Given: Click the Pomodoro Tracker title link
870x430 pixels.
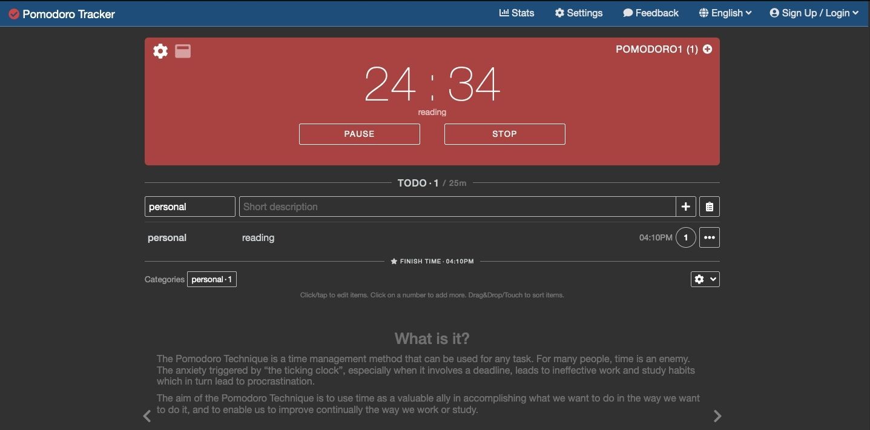Looking at the screenshot, I should pyautogui.click(x=68, y=14).
